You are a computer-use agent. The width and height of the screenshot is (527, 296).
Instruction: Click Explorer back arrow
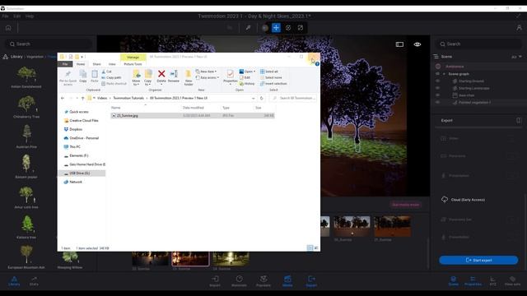point(63,99)
